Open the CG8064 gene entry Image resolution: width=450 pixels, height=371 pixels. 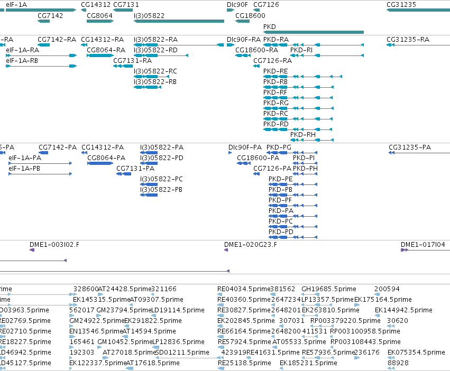[x=99, y=16]
